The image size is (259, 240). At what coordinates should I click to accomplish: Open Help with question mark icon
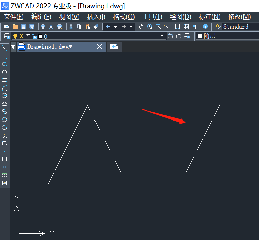[205, 27]
